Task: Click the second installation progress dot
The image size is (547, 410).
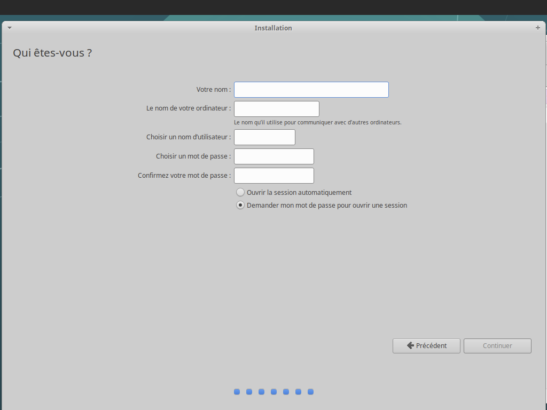Action: coord(249,392)
